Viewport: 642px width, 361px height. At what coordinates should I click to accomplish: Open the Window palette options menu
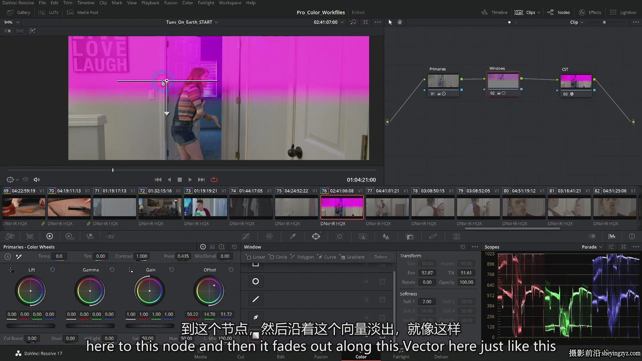click(x=475, y=247)
